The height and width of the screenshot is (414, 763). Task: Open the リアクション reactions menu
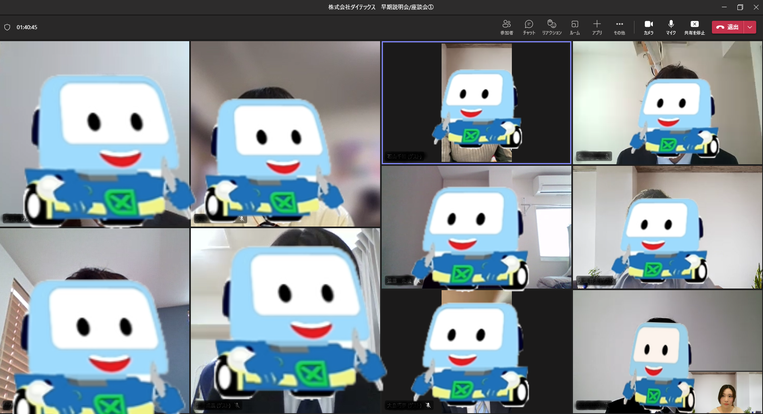tap(552, 27)
